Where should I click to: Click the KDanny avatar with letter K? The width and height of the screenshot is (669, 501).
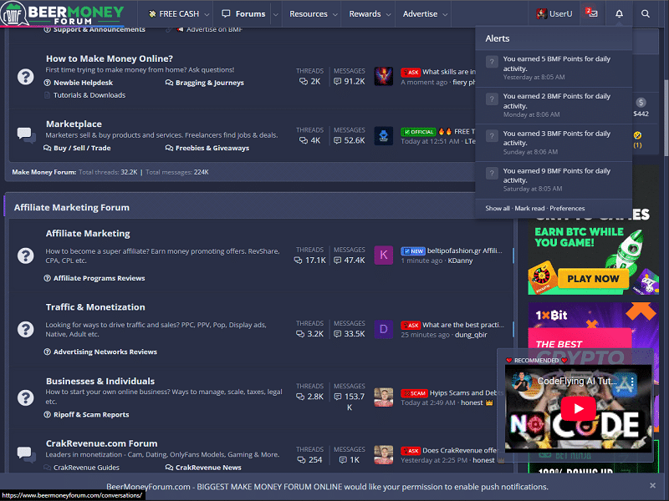383,255
